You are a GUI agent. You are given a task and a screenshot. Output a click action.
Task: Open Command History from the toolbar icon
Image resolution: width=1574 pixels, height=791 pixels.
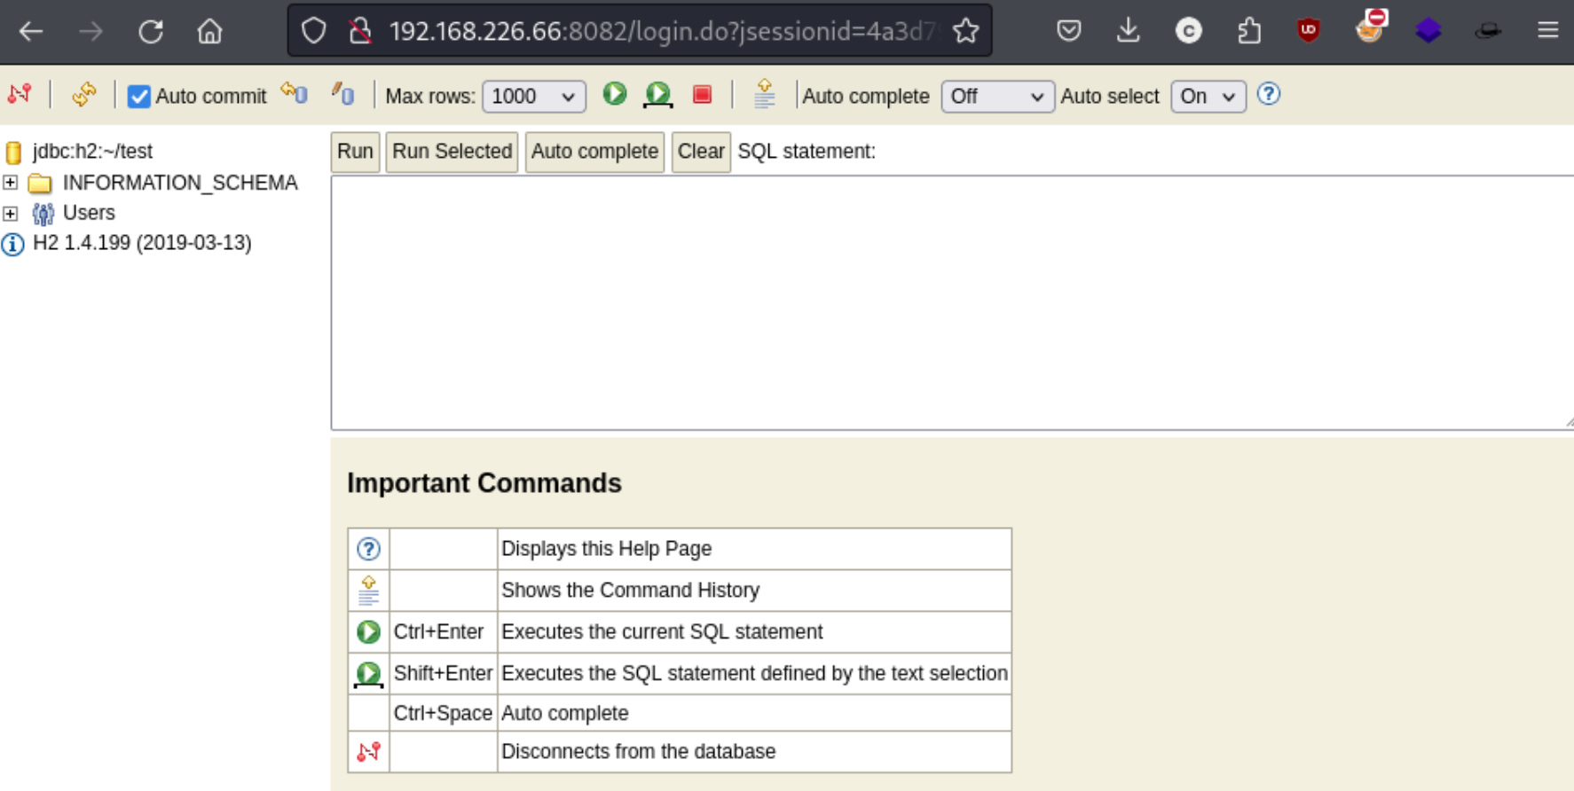point(764,94)
